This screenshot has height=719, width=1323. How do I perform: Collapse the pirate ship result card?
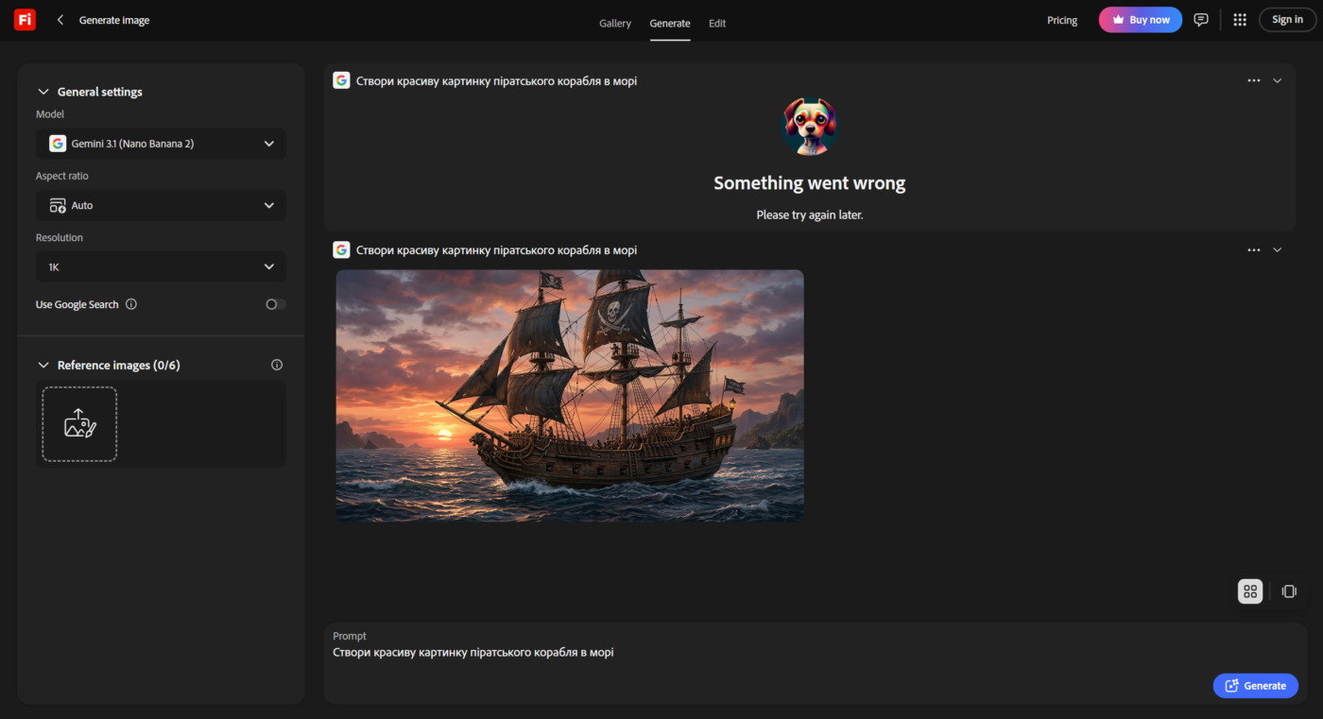1278,249
